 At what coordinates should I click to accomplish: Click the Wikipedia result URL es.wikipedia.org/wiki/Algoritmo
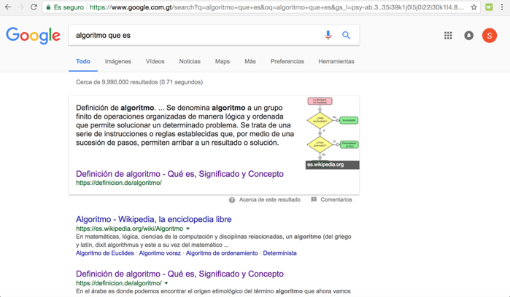129,229
